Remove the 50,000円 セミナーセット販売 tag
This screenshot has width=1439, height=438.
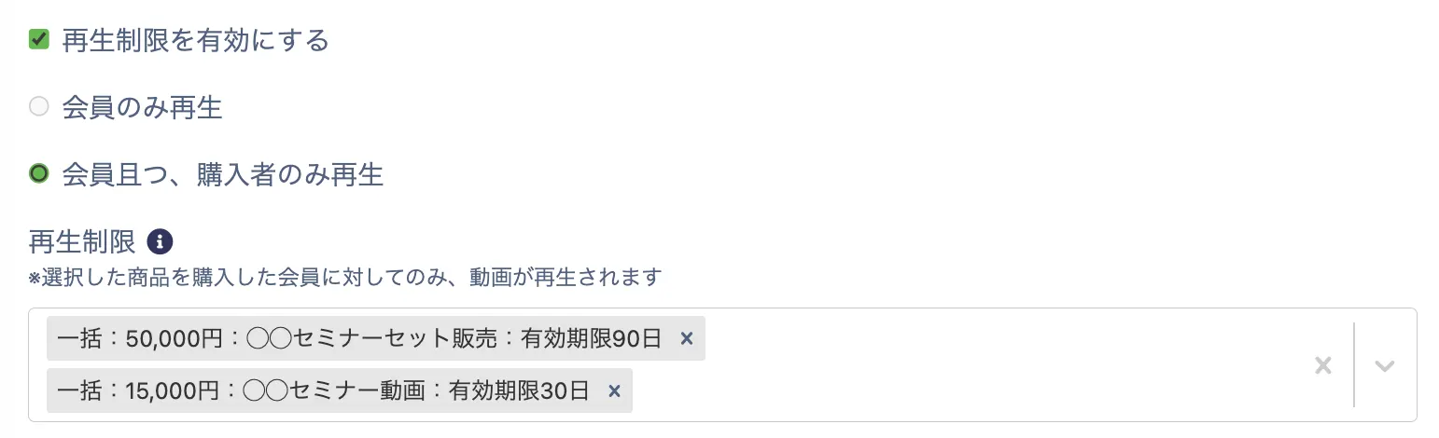coord(687,338)
